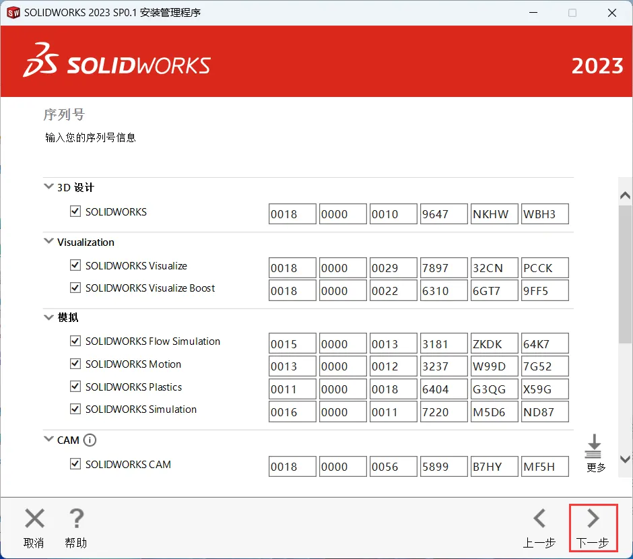Click Motion serial field containing W99D

(x=494, y=366)
